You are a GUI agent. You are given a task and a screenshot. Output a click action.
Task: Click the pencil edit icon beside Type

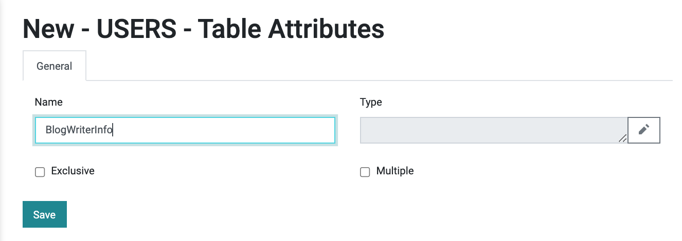pyautogui.click(x=644, y=130)
